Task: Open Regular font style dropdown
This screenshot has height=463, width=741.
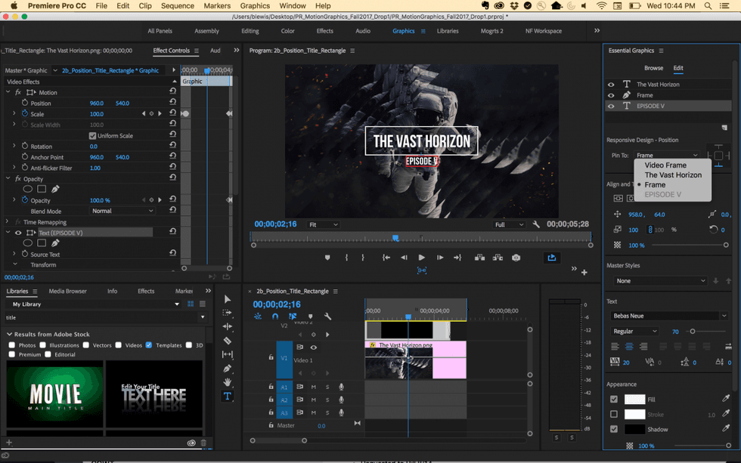Action: 634,332
